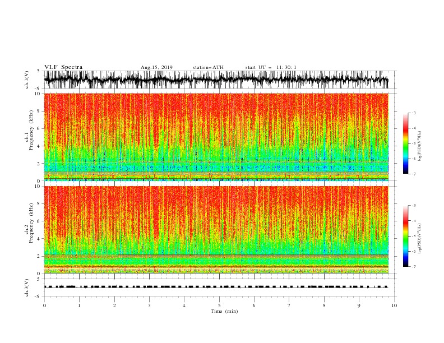Click the "2" tick on the time axis
This screenshot has height=343, width=444.
[x=114, y=305]
